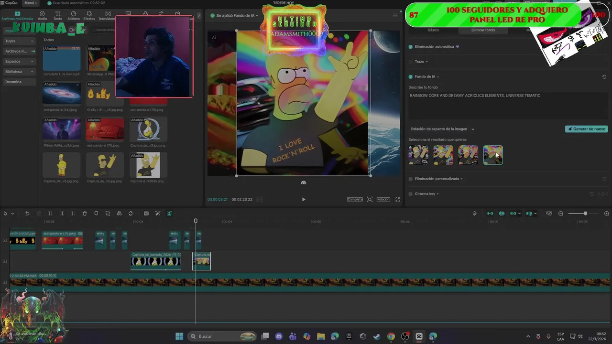
Task: Enter fullscreen preview mode
Action: [397, 199]
